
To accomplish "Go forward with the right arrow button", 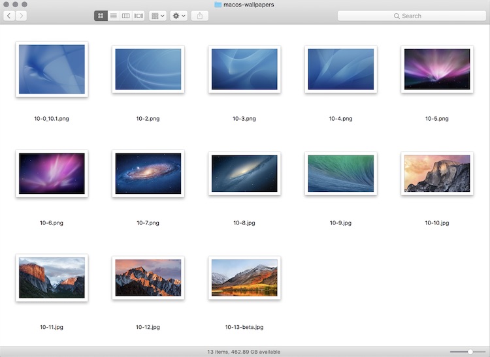I will [21, 16].
